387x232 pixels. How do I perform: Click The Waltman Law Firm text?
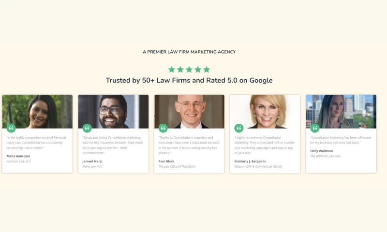point(325,156)
